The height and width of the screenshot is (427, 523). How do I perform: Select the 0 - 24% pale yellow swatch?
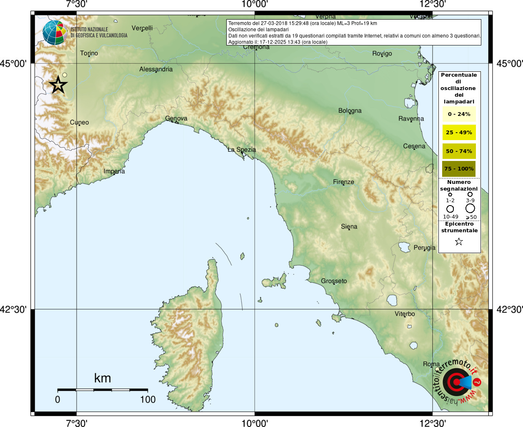(459, 114)
